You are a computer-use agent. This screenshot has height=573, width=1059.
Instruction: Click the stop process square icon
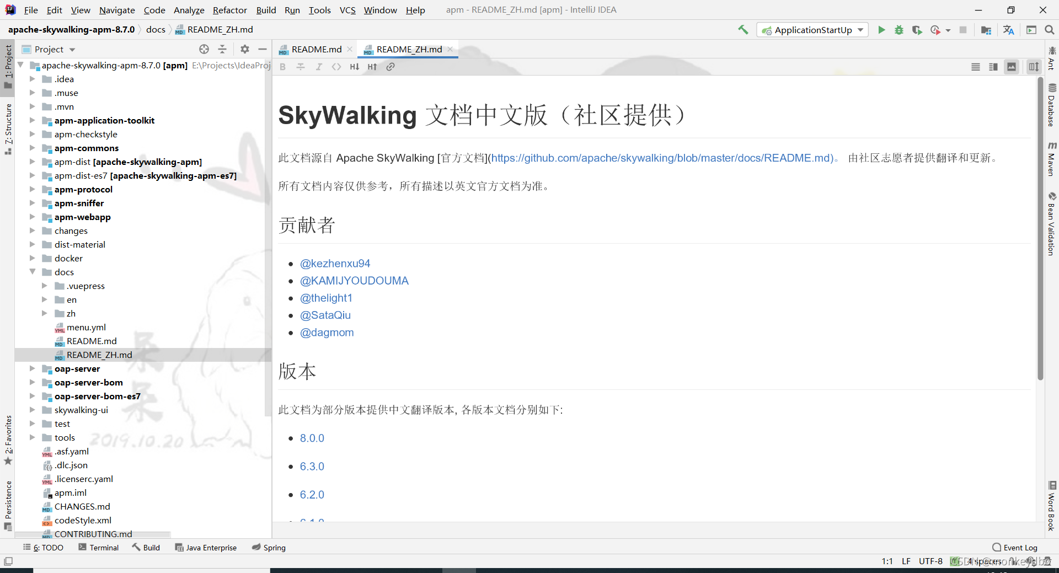coord(963,30)
